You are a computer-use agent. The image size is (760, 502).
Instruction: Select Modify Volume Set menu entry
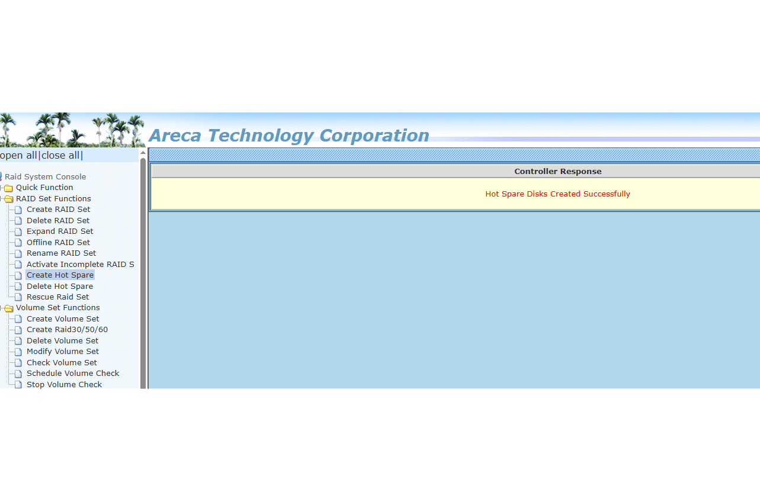63,352
